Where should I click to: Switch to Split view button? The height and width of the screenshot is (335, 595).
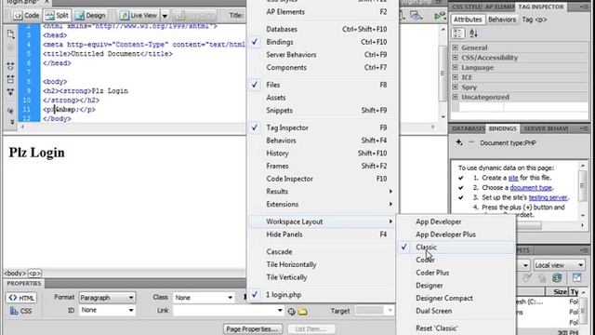click(x=57, y=16)
